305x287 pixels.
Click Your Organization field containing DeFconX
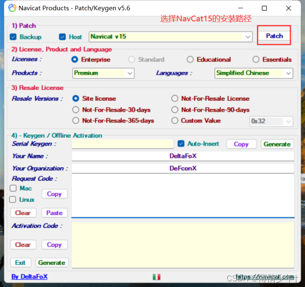point(183,168)
